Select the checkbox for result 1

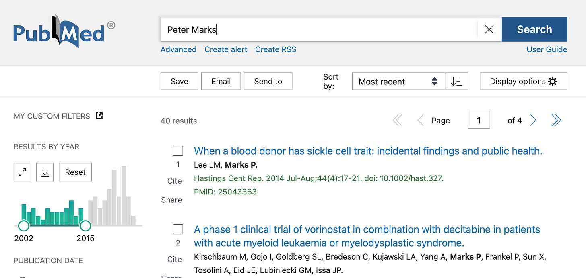178,151
